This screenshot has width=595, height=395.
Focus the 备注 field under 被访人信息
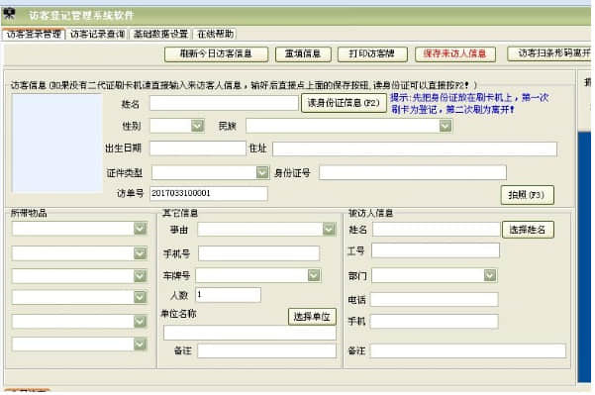click(468, 351)
